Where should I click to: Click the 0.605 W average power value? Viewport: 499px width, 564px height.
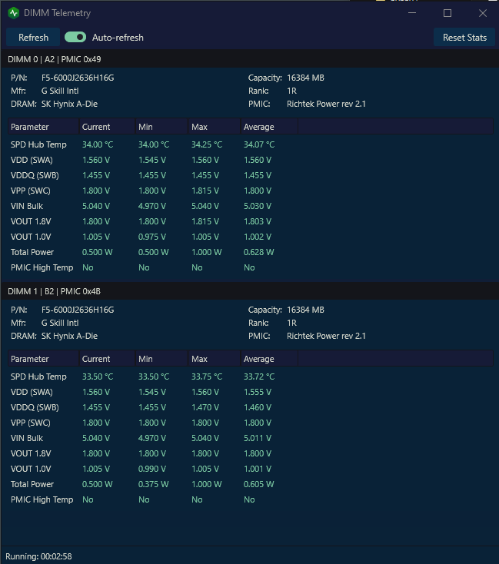tap(258, 484)
